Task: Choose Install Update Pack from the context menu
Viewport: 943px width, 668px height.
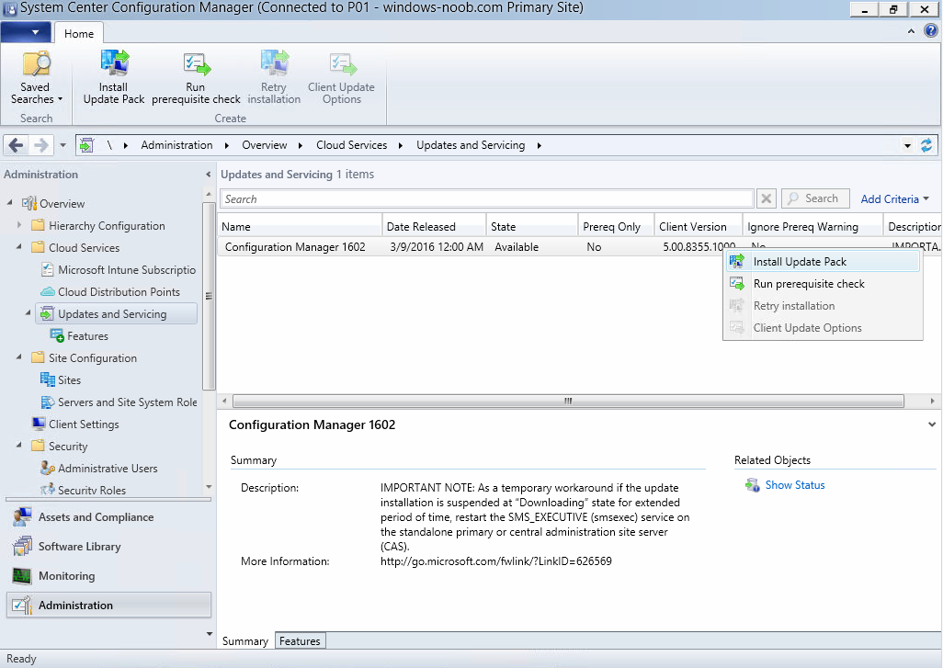Action: (823, 262)
